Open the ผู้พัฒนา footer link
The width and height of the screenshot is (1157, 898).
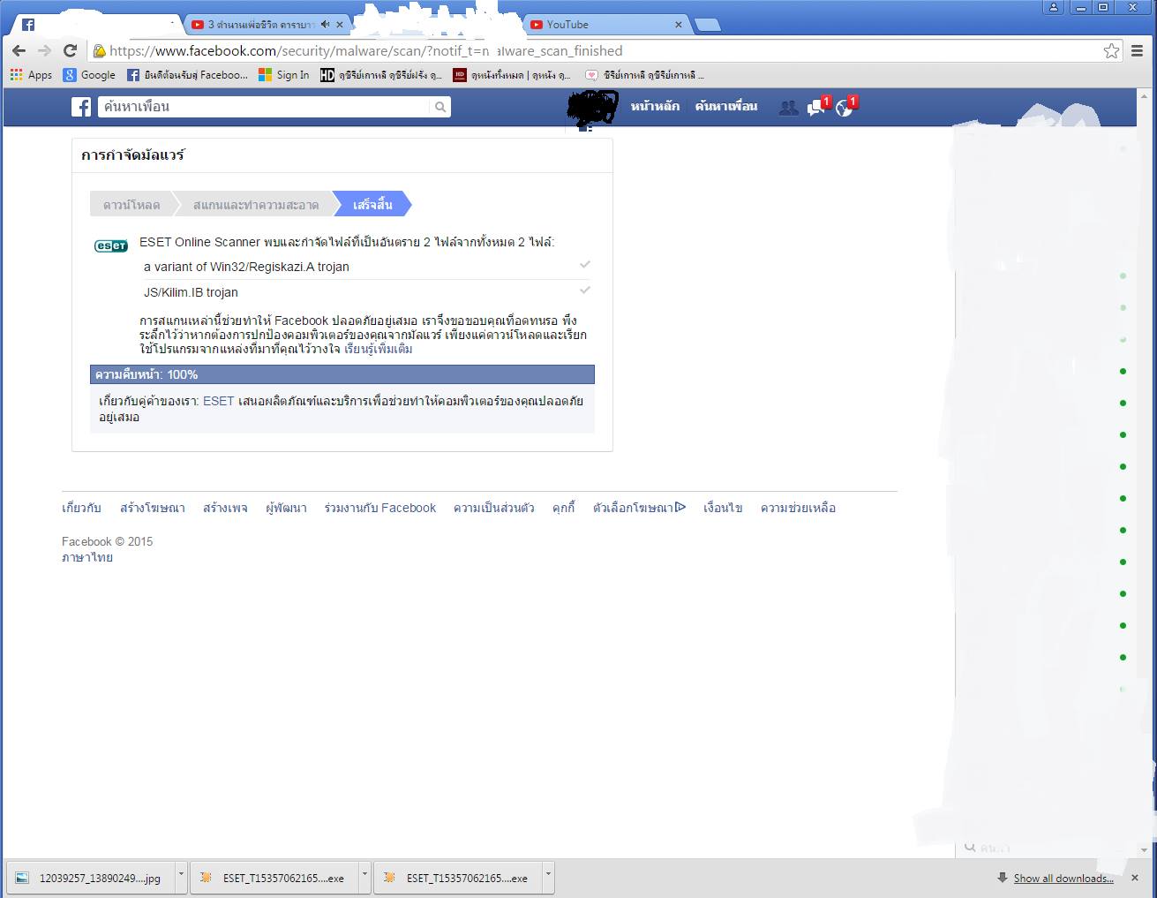[286, 508]
